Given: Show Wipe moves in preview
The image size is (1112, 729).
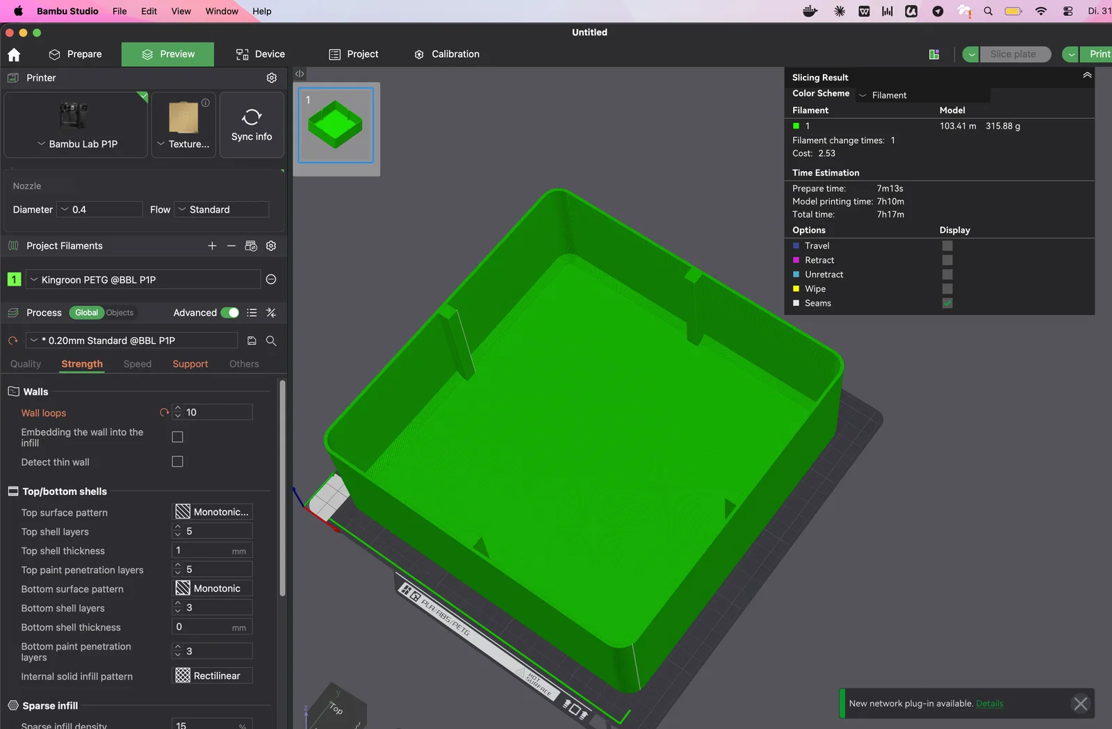Looking at the screenshot, I should [x=947, y=288].
